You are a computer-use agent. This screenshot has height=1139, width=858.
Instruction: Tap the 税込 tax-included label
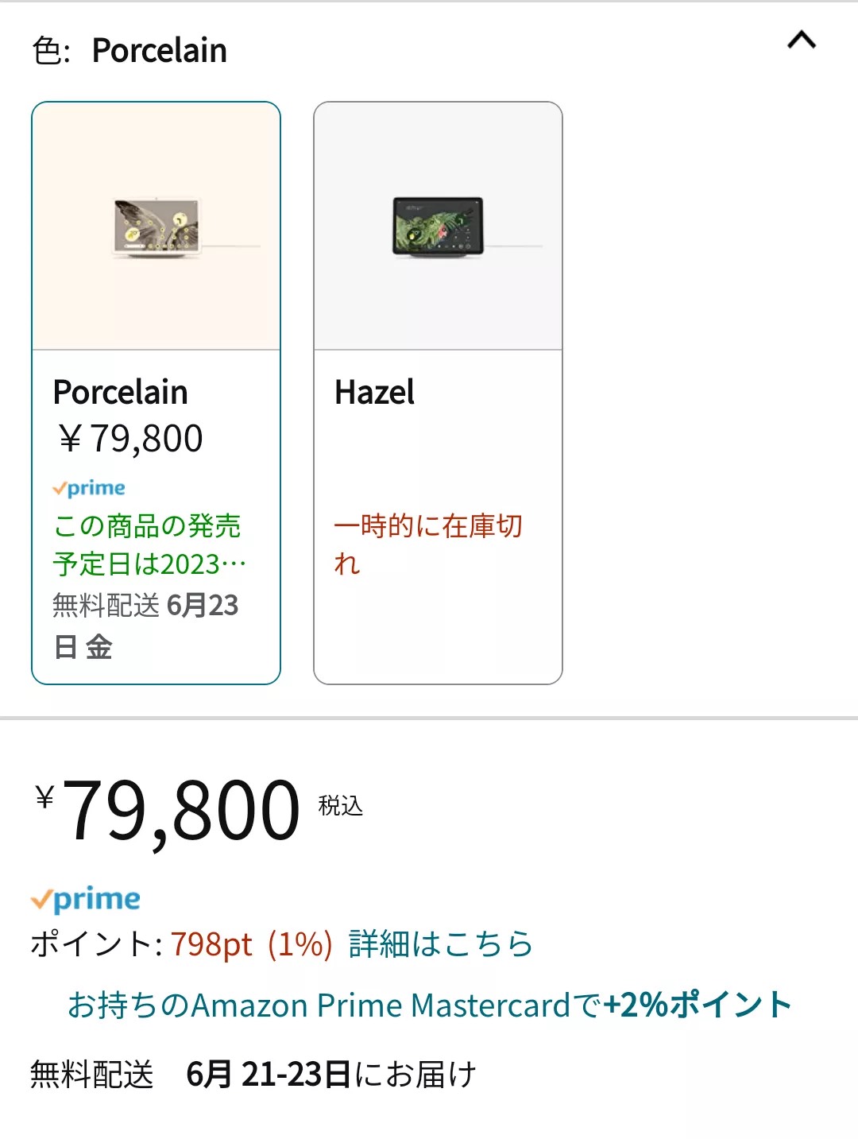pos(340,806)
